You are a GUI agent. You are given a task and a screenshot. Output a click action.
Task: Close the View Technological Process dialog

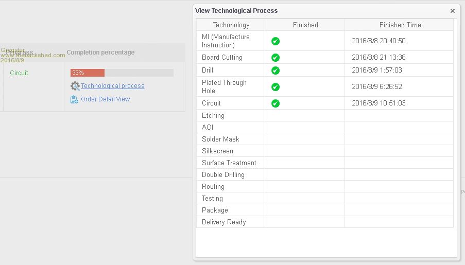tap(453, 11)
